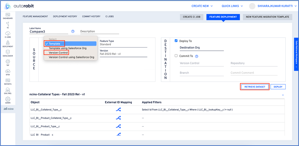
Task: Open the Commit History tab
Action: 91,16
